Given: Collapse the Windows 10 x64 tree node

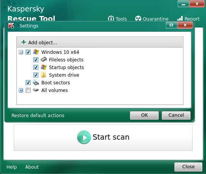Looking at the screenshot, I should tap(21, 52).
